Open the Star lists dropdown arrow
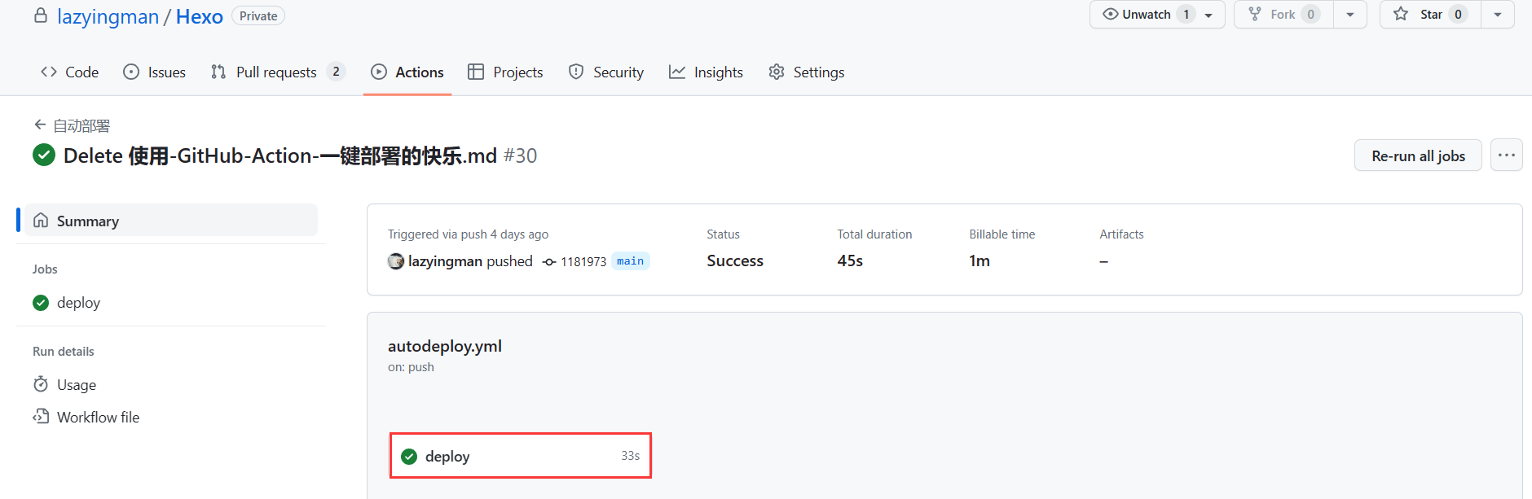This screenshot has height=499, width=1532. 1498,15
